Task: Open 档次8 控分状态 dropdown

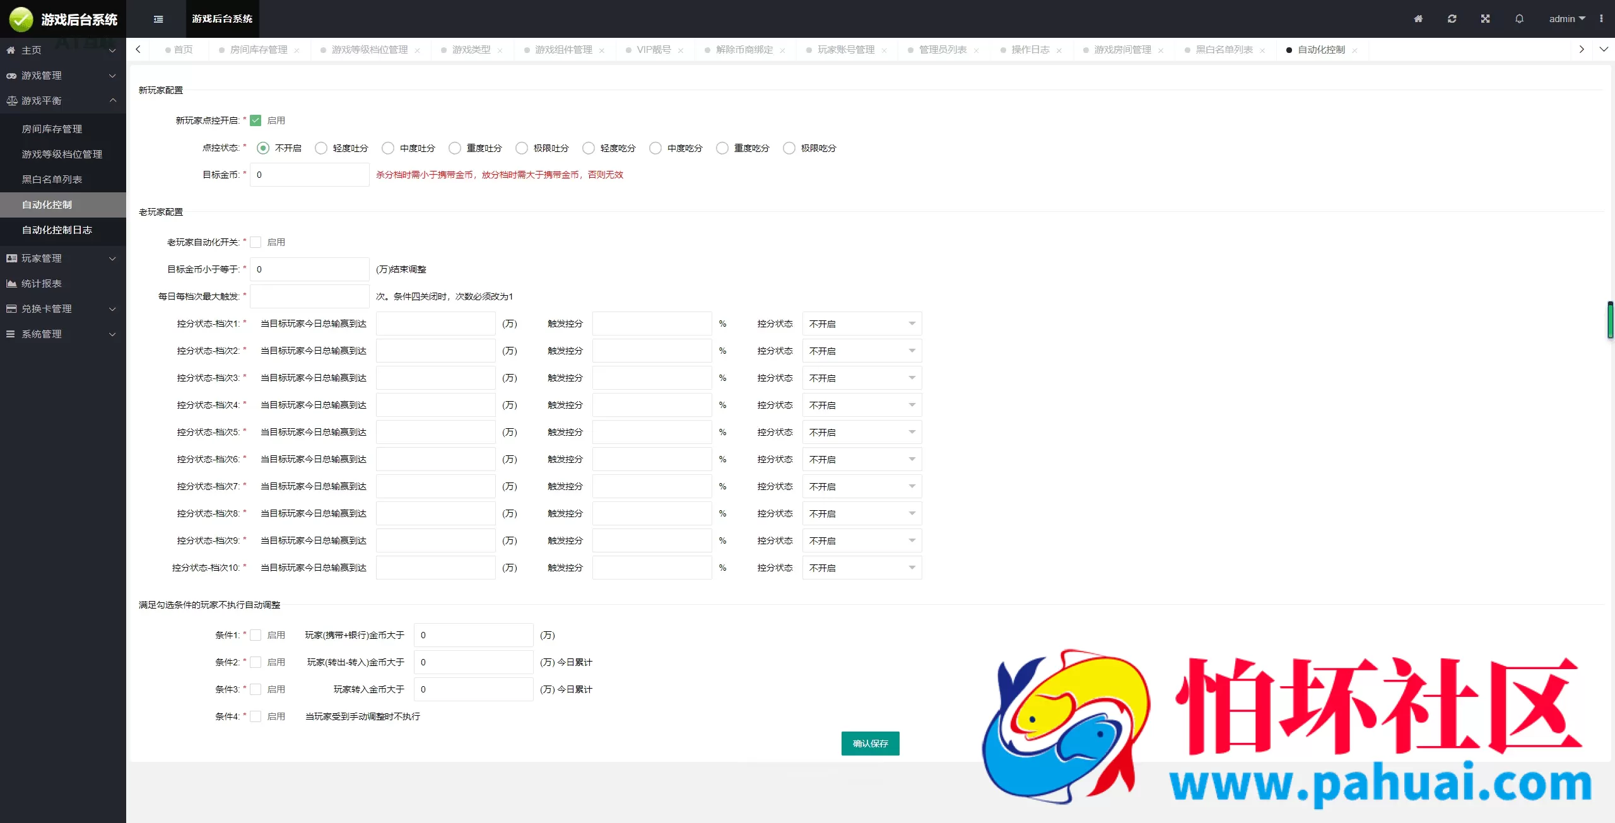Action: tap(862, 513)
